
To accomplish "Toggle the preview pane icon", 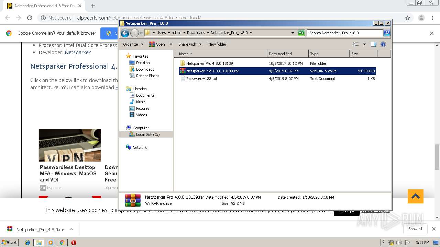I will coord(374,44).
